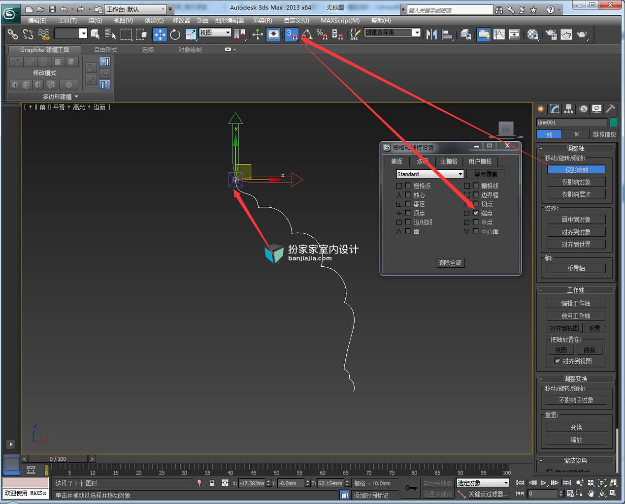
Task: Open the Motion command panel tab
Action: [583, 109]
